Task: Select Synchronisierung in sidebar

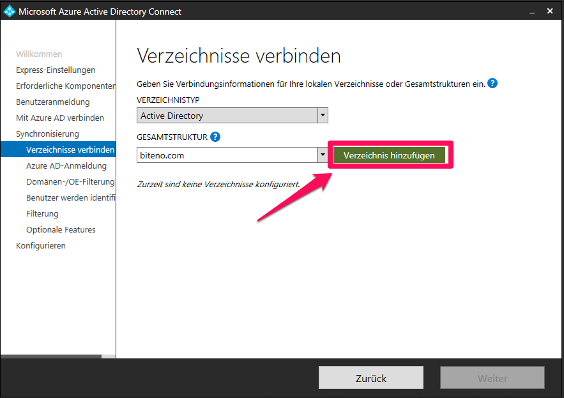Action: 47,134
